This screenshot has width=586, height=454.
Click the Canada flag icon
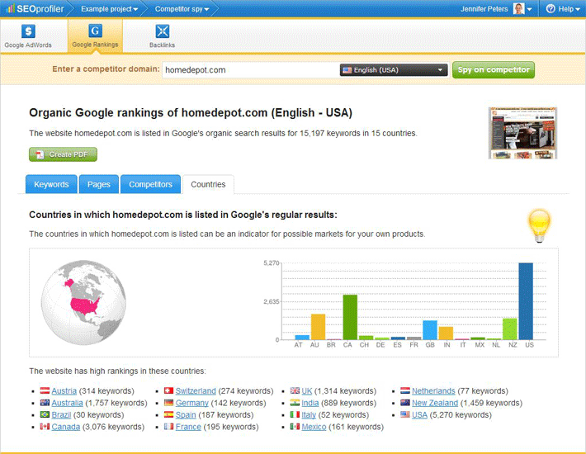[x=45, y=427]
